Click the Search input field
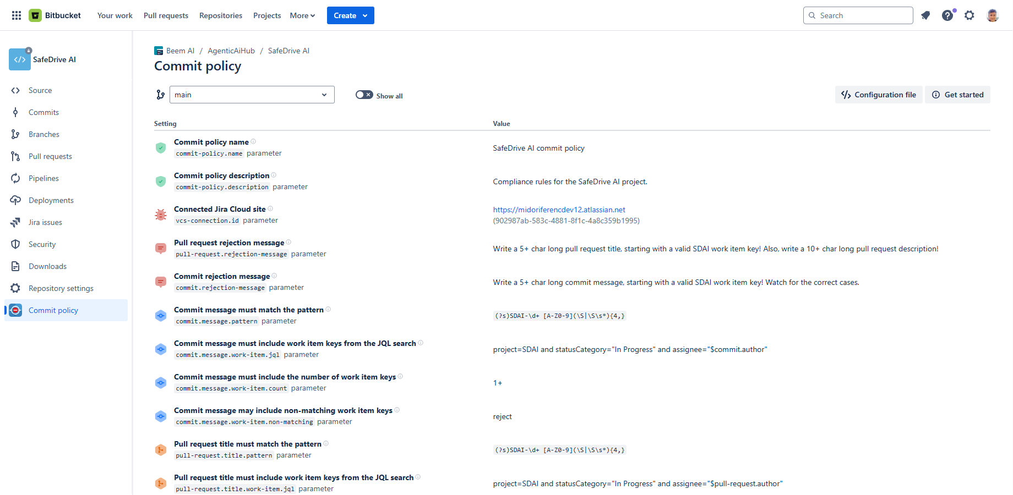The image size is (1013, 495). [863, 15]
